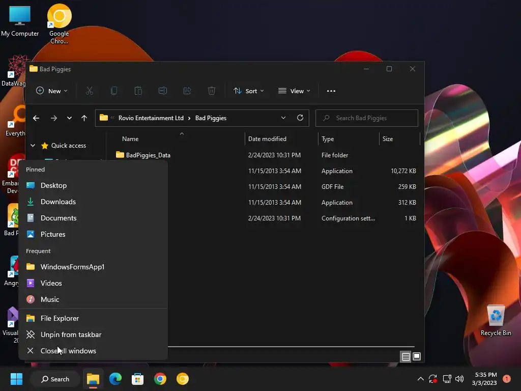This screenshot has height=391, width=521.
Task: Click the Name column header
Action: click(177, 139)
